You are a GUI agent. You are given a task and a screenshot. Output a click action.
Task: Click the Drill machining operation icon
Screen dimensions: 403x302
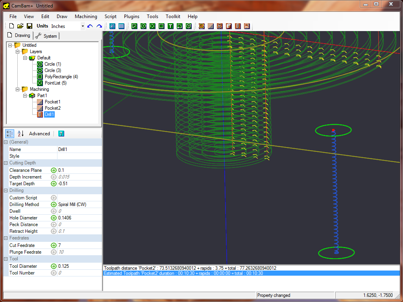(238, 26)
